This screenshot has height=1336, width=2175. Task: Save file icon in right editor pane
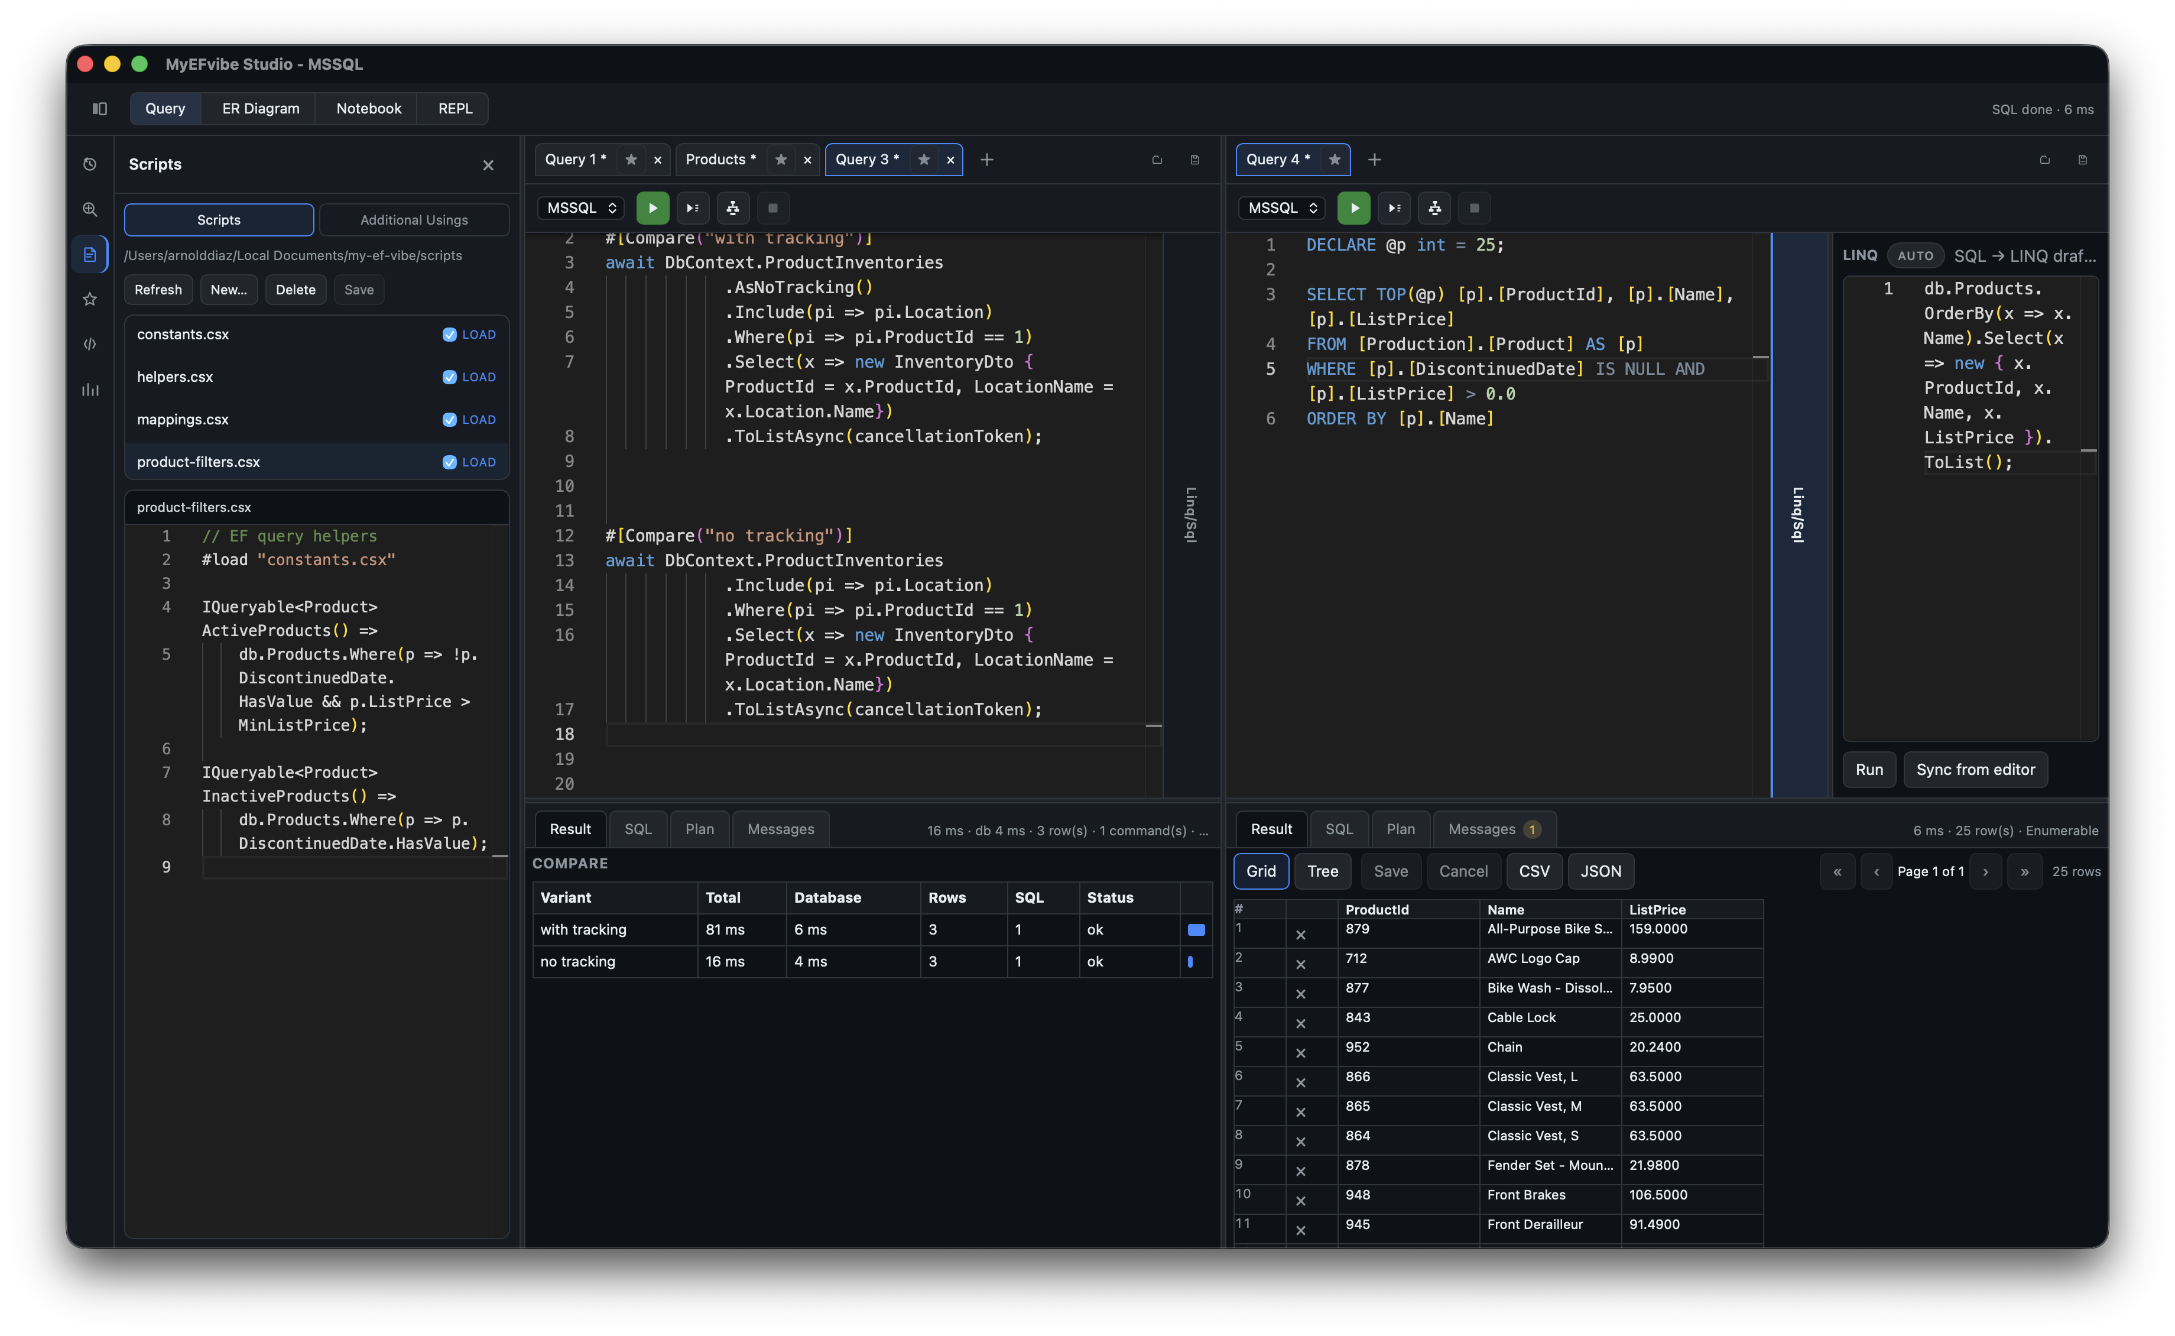pos(2082,160)
